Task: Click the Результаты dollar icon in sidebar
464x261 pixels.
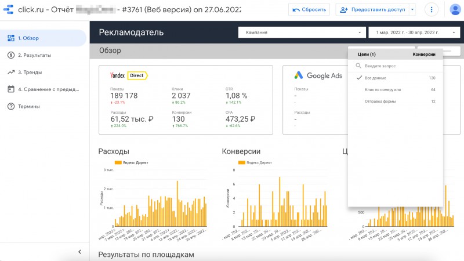Action: pos(11,55)
